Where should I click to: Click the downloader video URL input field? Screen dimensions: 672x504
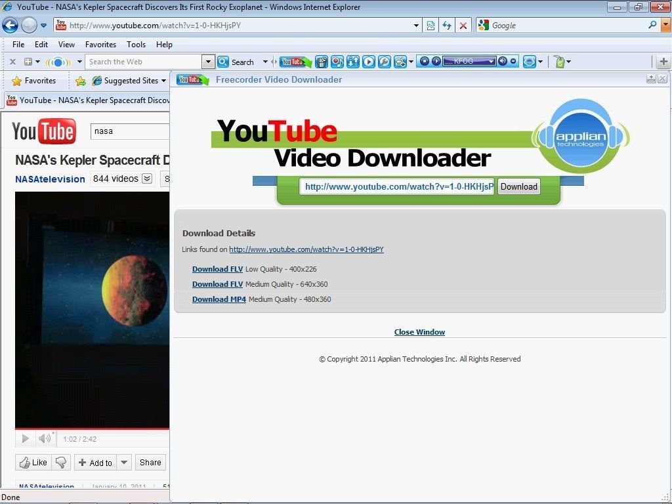397,186
